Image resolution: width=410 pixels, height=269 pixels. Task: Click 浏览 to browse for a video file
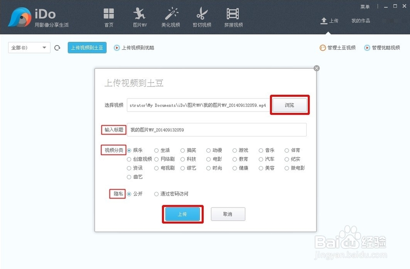point(289,105)
